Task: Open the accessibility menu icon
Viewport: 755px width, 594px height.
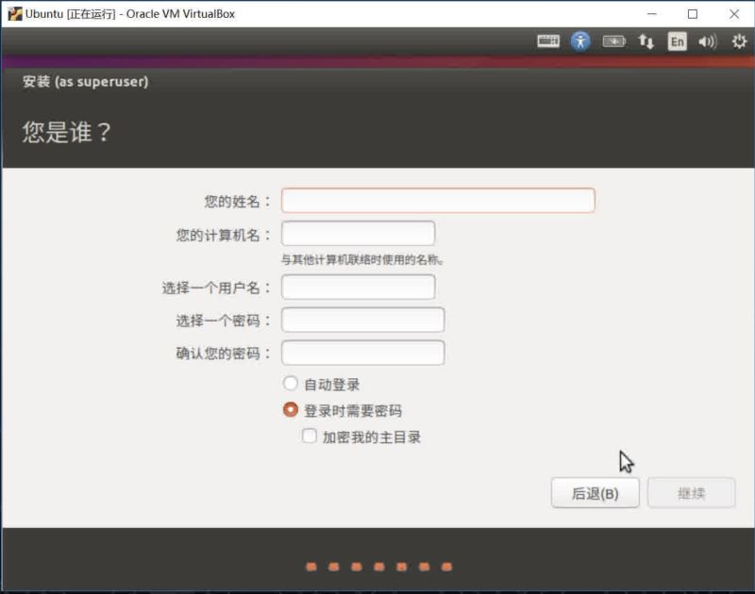Action: pyautogui.click(x=580, y=41)
